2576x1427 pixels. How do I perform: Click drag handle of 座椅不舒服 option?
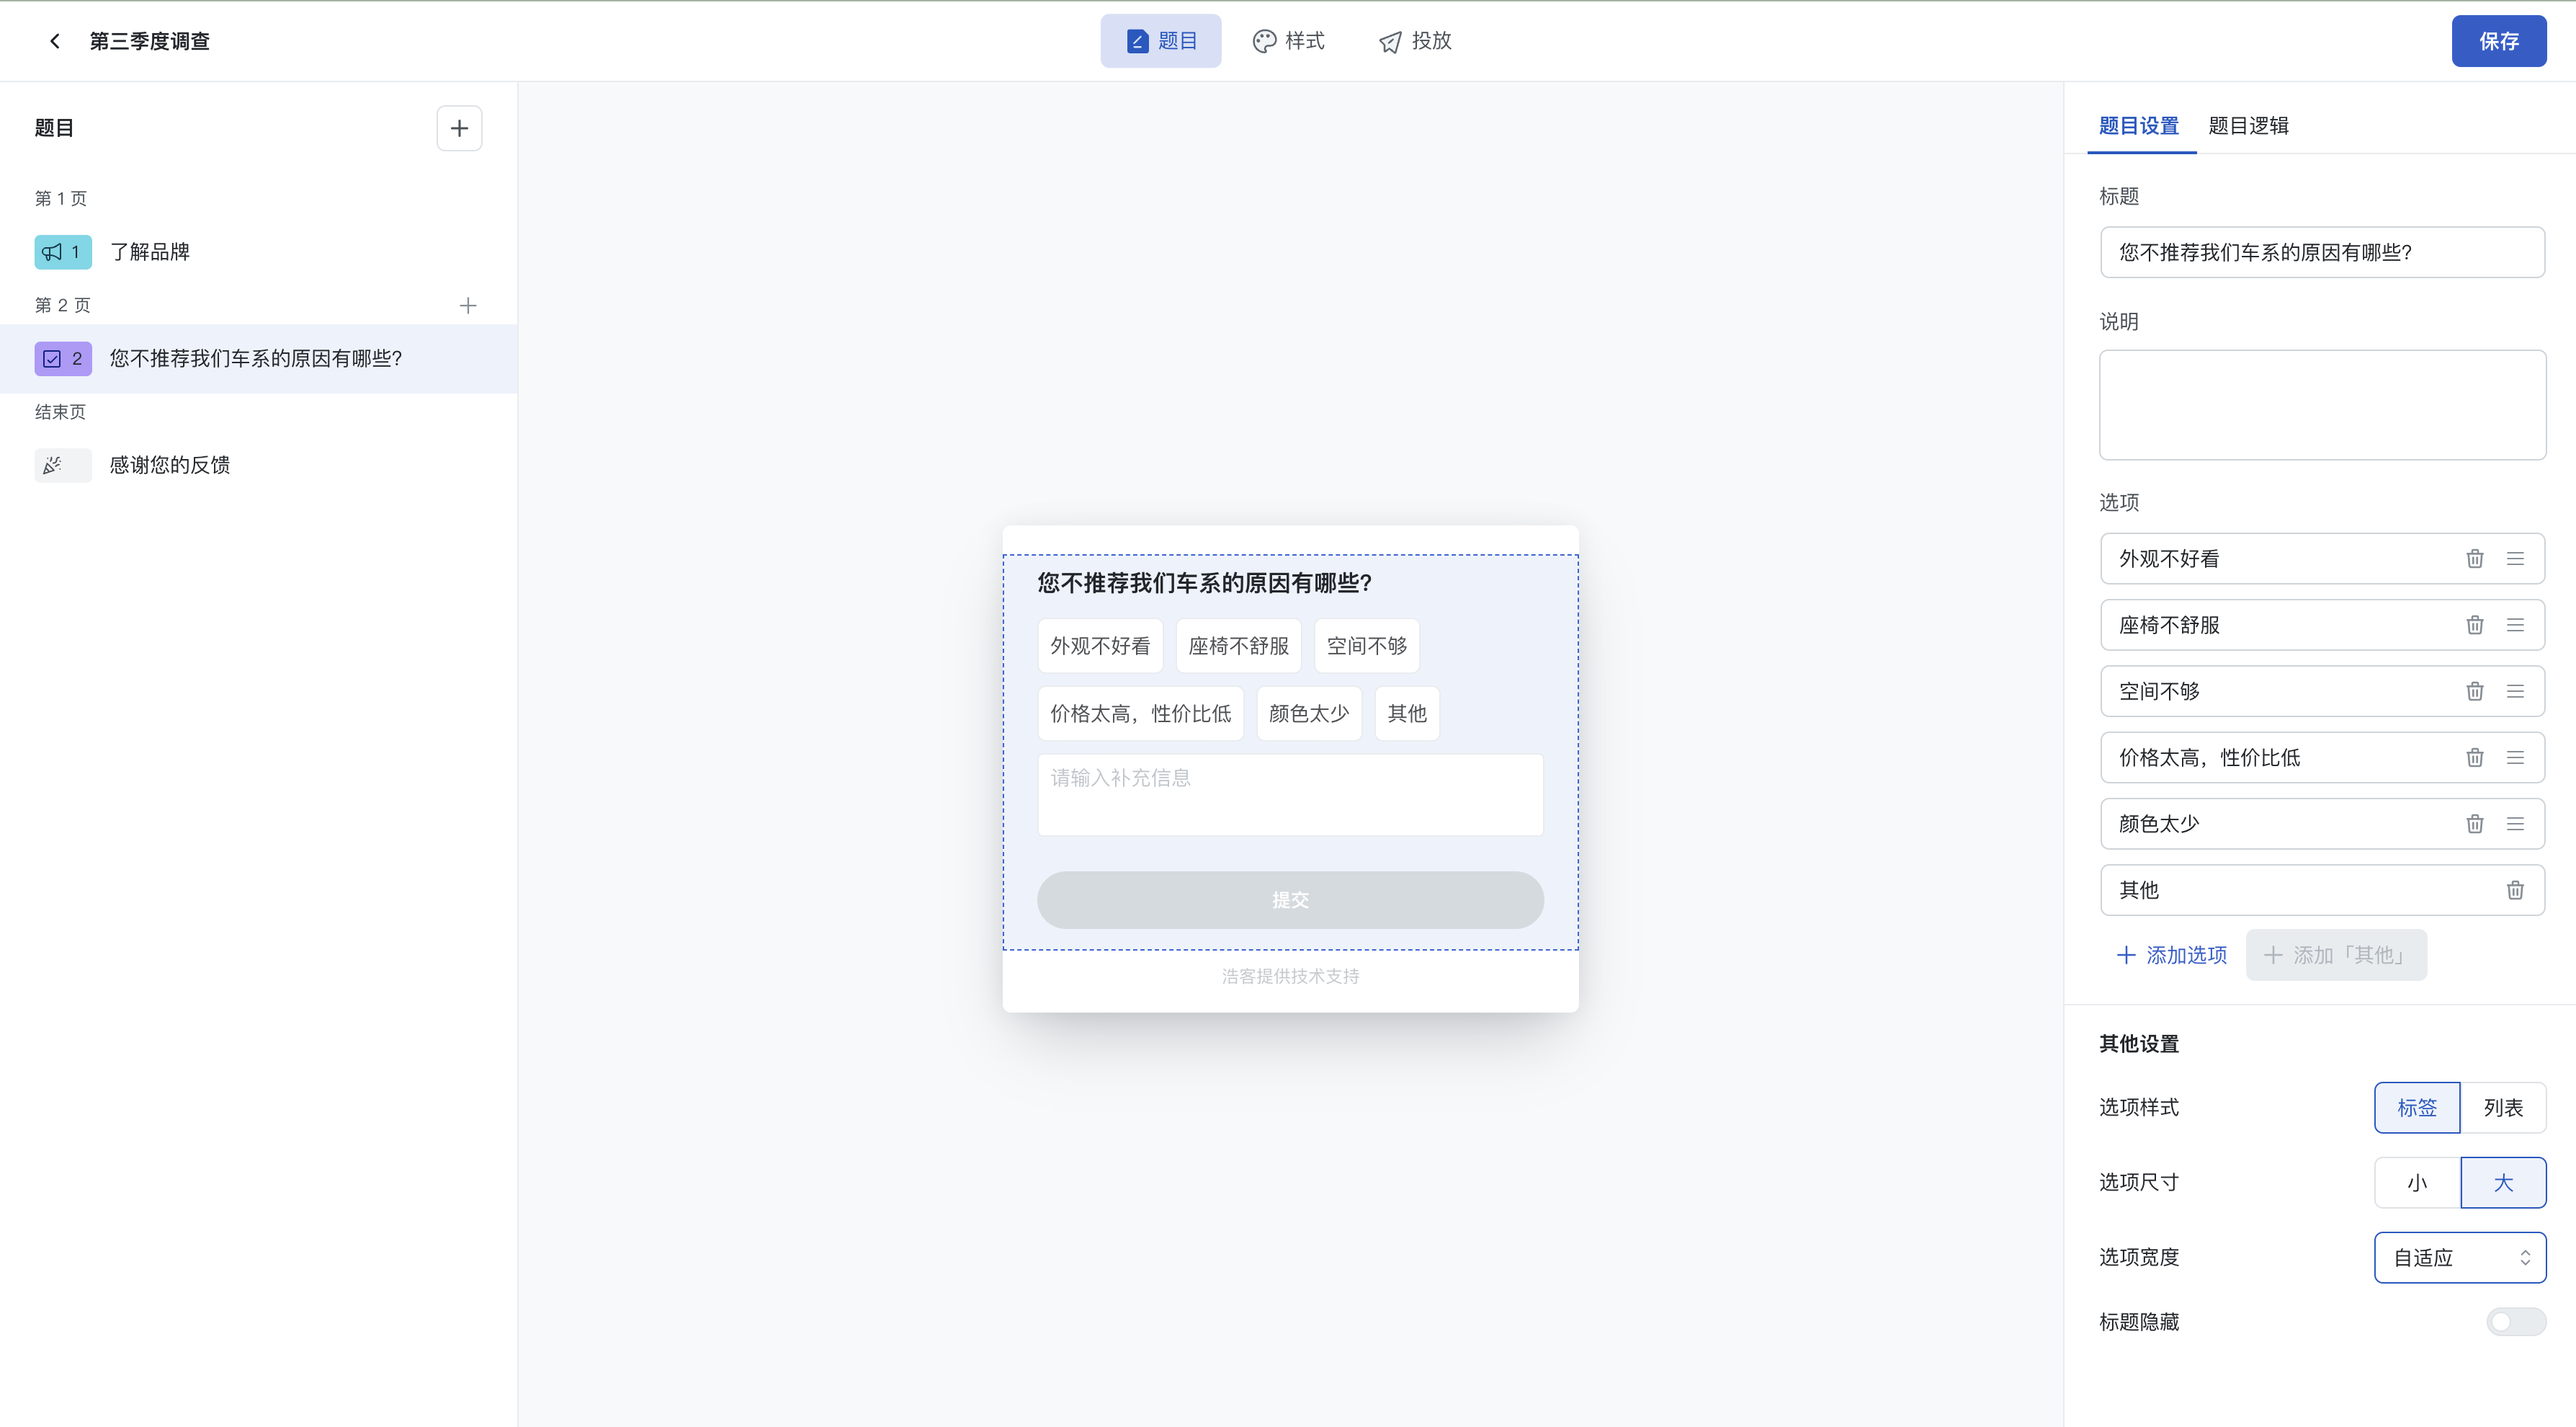click(2515, 626)
